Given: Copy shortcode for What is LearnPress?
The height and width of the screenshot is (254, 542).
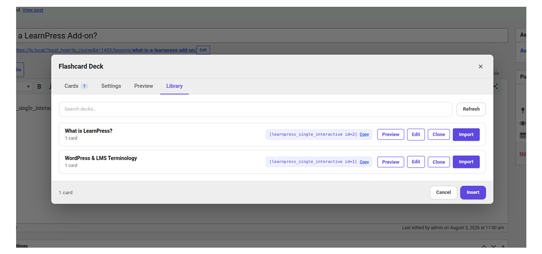Looking at the screenshot, I should click(364, 135).
